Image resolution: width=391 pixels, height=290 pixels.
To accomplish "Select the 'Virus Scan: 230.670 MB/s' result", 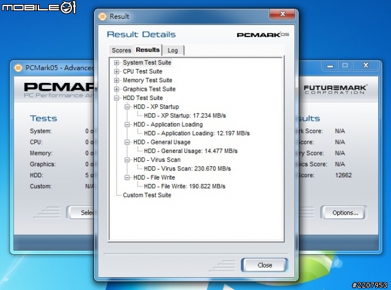I will [188, 169].
